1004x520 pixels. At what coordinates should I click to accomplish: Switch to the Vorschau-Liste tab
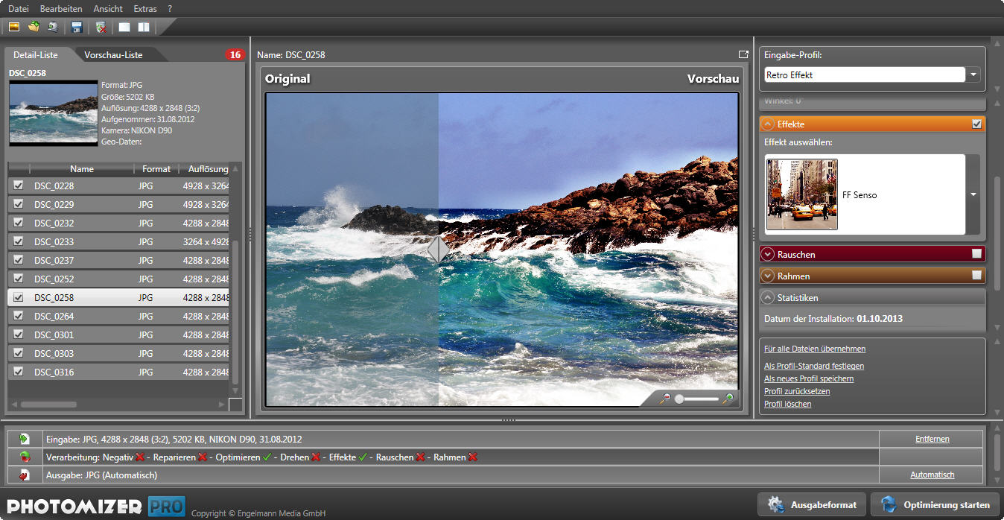pos(113,55)
